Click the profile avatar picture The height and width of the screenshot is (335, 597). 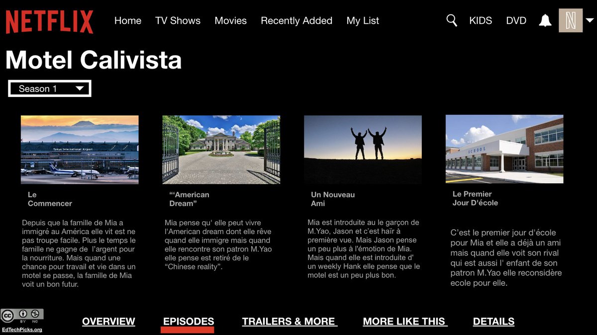coord(571,20)
